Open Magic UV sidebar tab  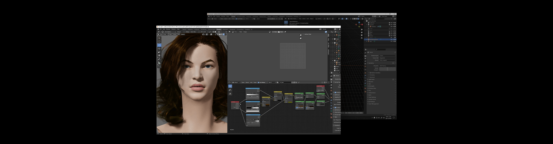point(329,45)
